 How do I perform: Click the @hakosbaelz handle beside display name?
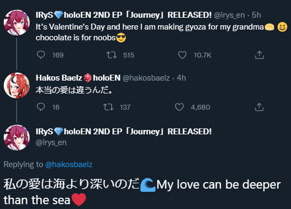(x=146, y=78)
